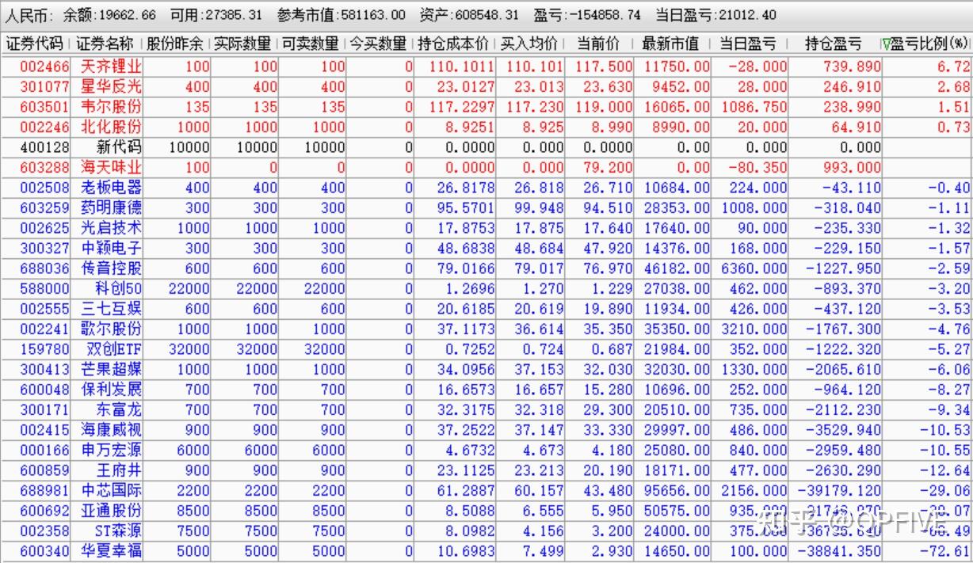This screenshot has height=563, width=973.
Task: Click 科创50 market value 27038.00
Action: tap(676, 288)
